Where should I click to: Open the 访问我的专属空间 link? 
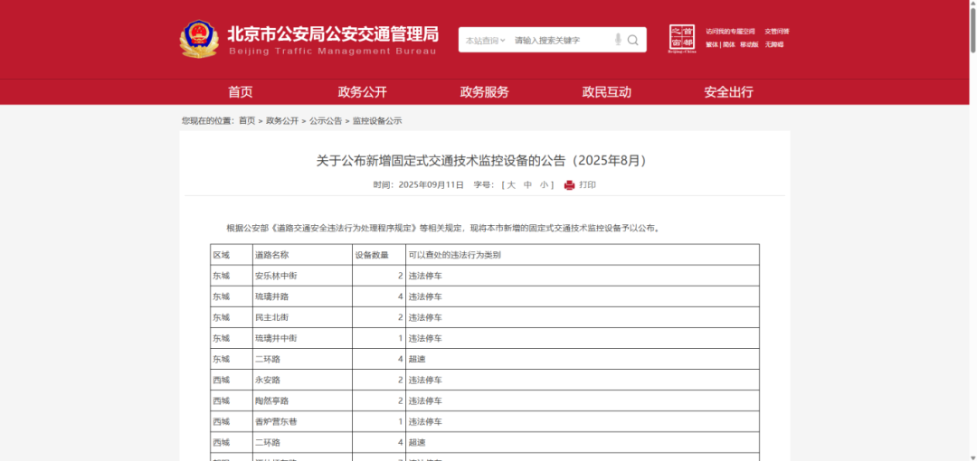coord(730,32)
